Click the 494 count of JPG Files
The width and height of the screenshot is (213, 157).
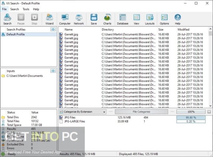[x=146, y=117]
